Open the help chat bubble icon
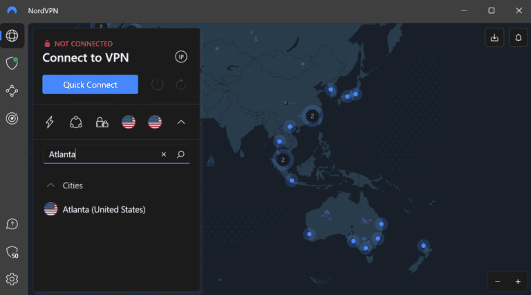Viewport: 531px width, 295px height. click(x=12, y=224)
